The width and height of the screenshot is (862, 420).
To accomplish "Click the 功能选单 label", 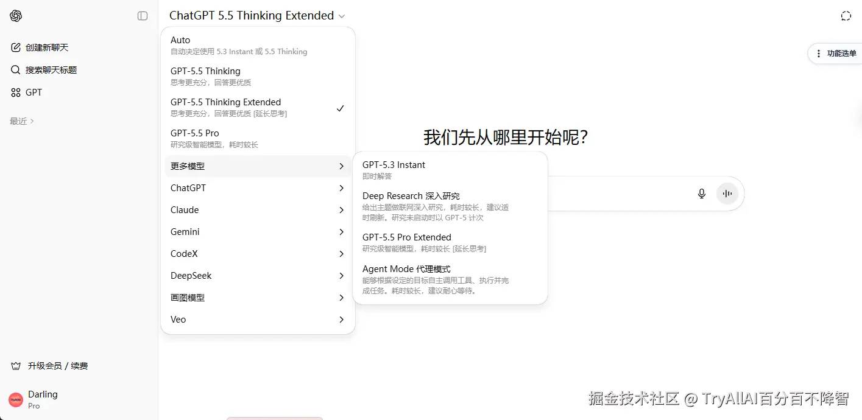I will pos(842,54).
